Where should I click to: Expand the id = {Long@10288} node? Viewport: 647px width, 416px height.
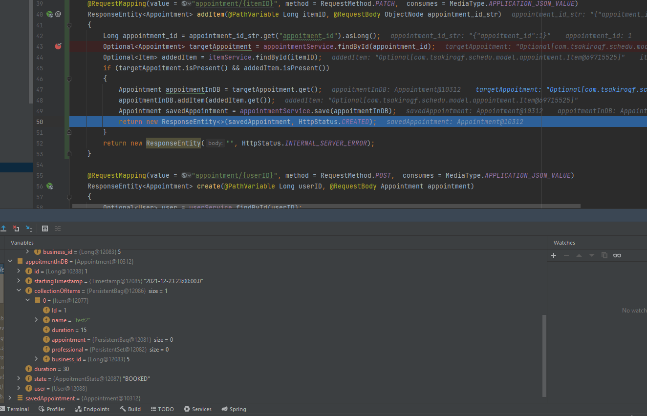[19, 271]
